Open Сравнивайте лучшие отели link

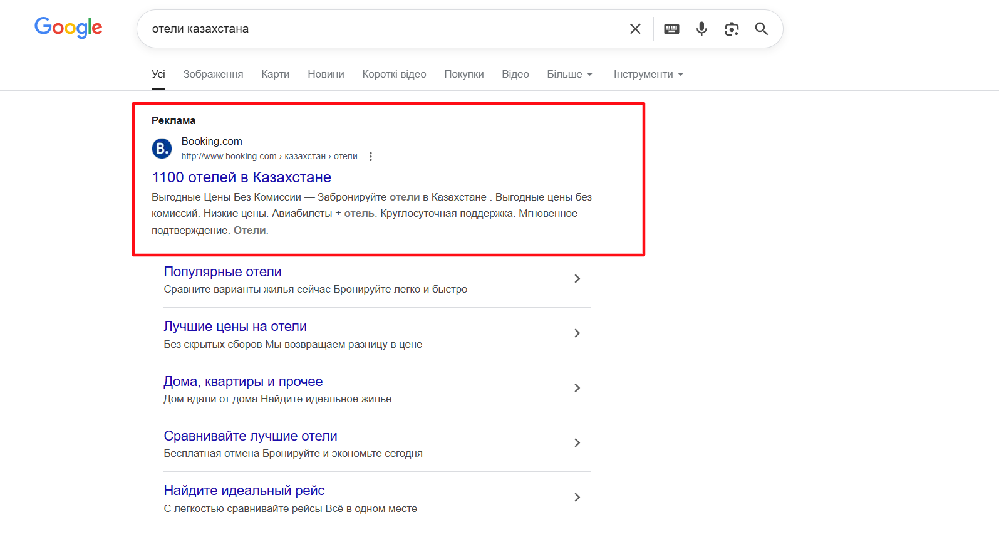coord(251,436)
